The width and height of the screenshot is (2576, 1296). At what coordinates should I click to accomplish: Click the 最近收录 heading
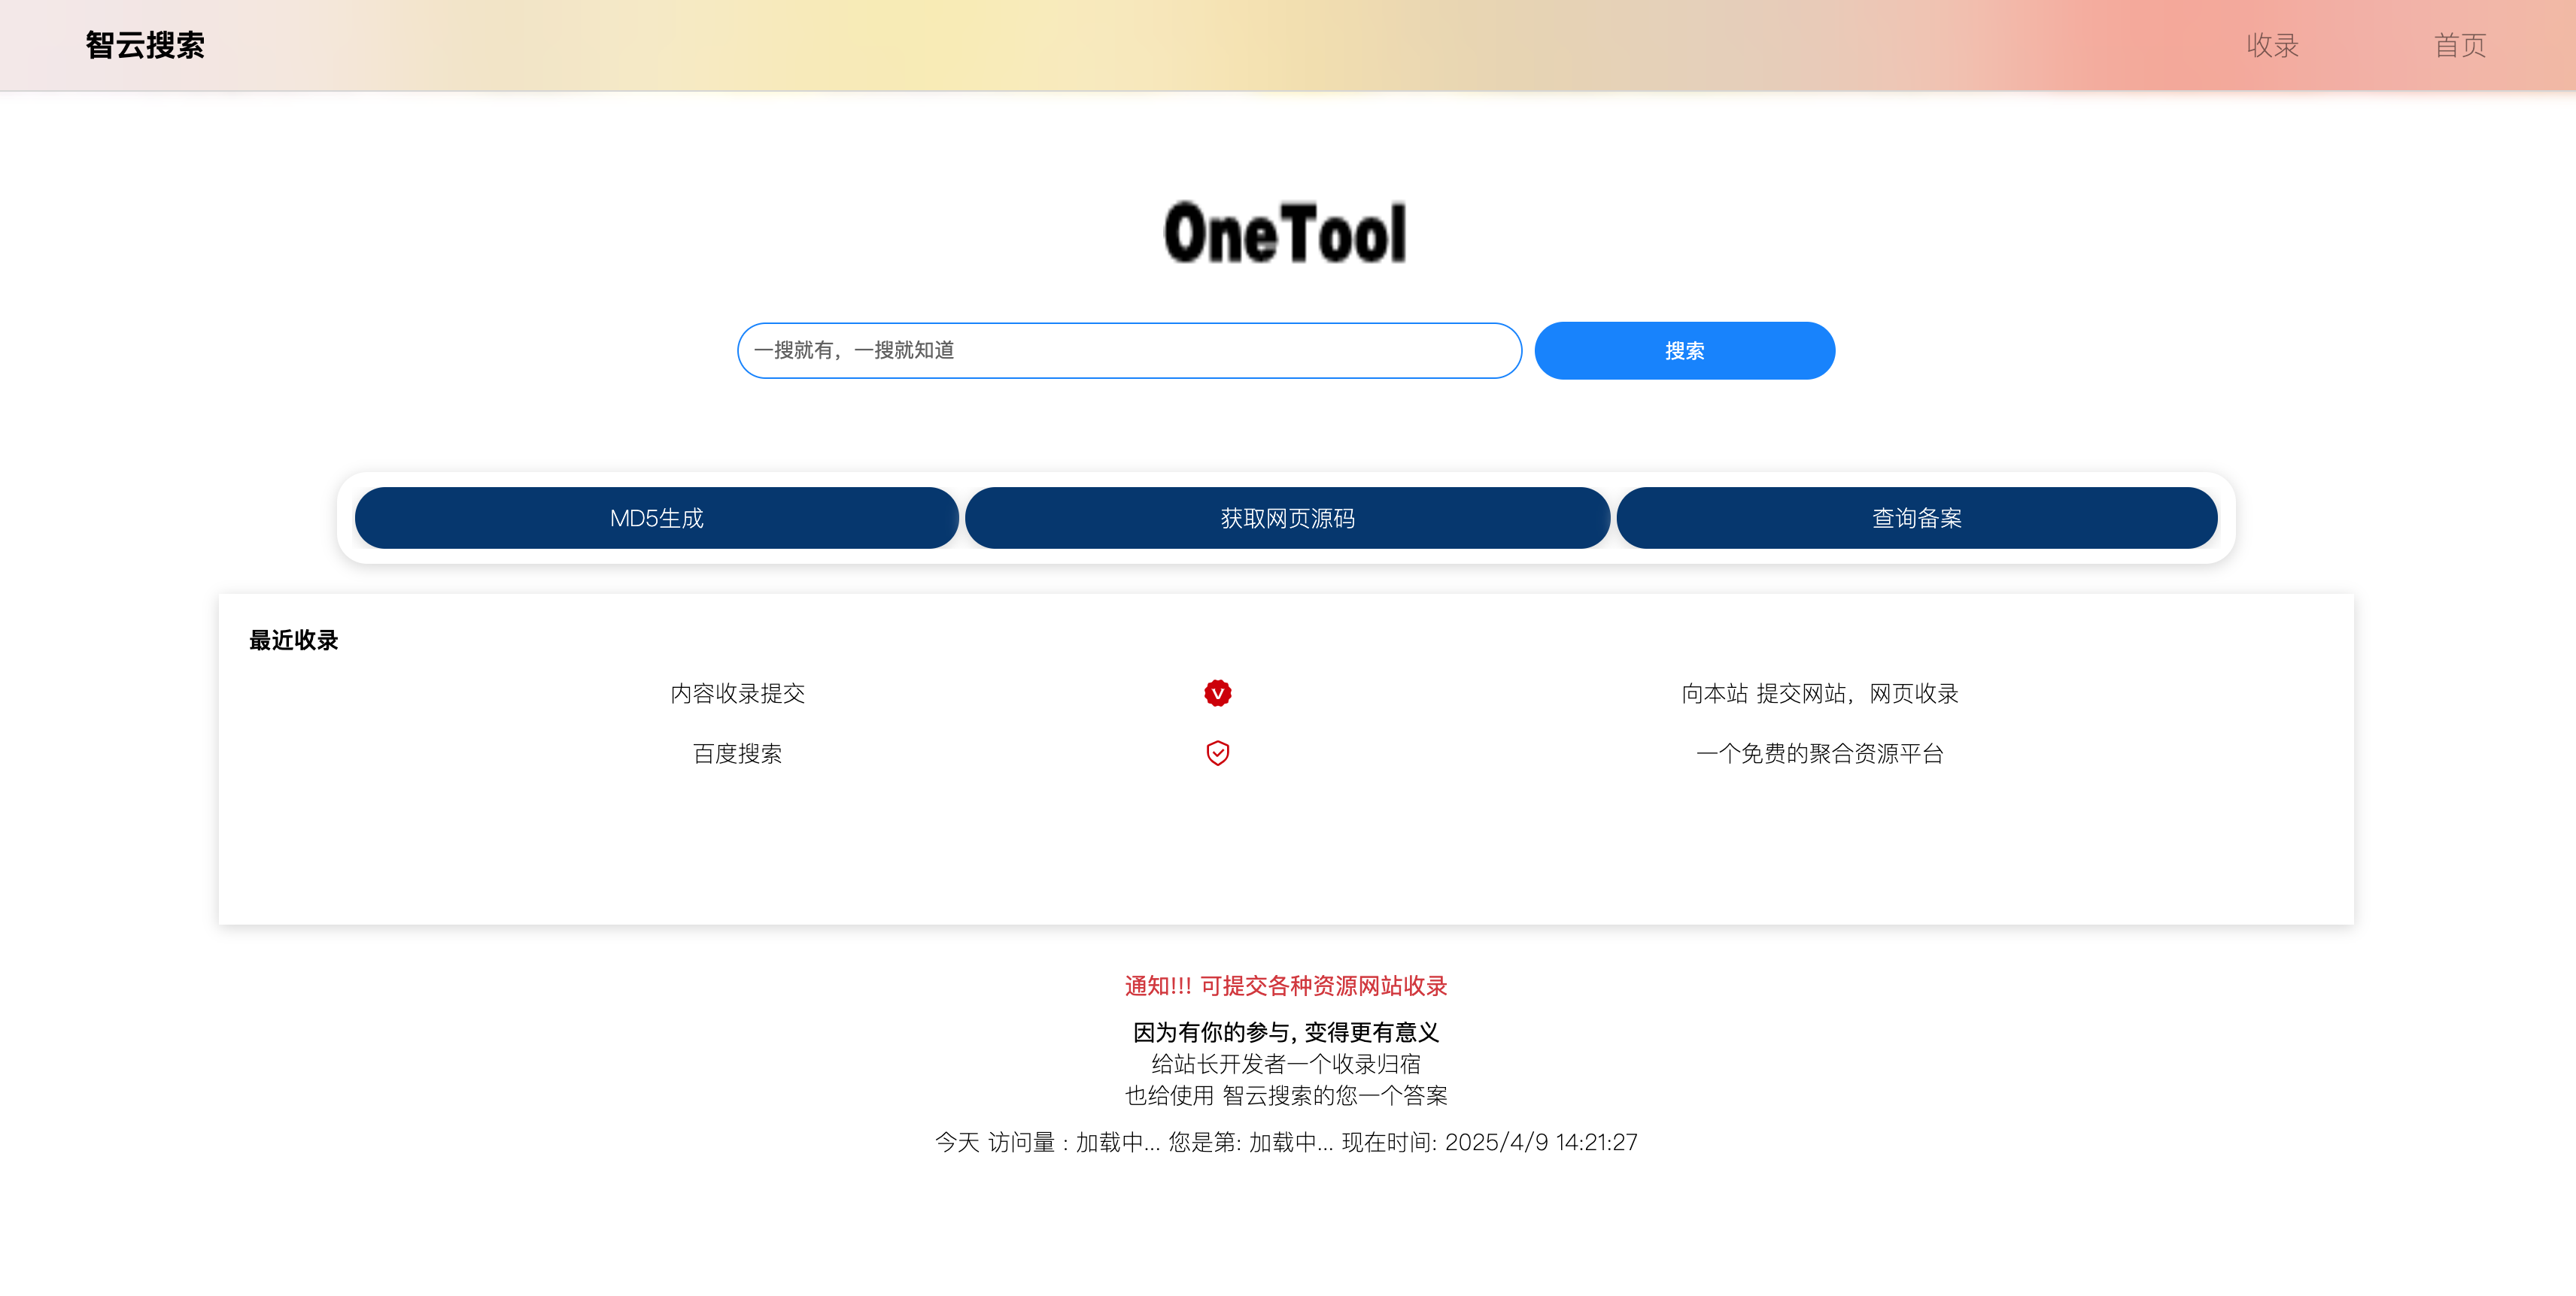(x=293, y=640)
